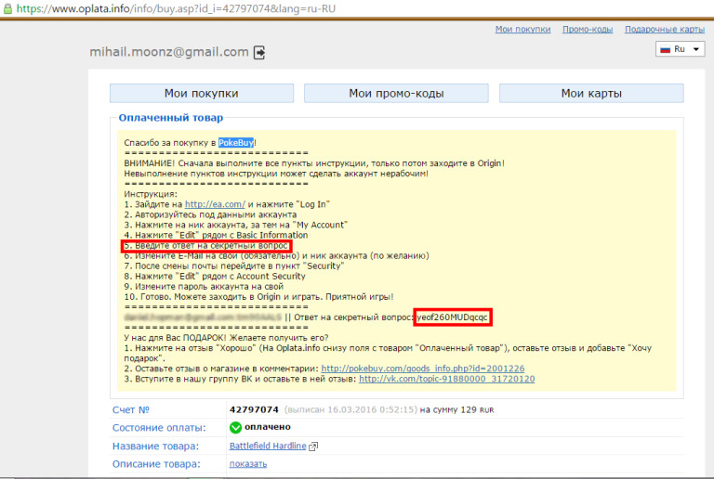This screenshot has width=714, height=479.
Task: Click the Russian flag icon
Action: [666, 49]
